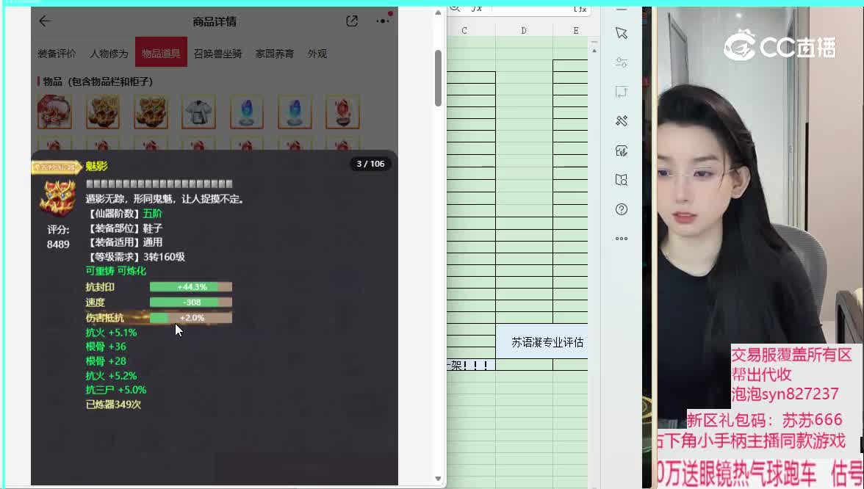Viewport: 864px width, 489px height.
Task: Click the scroll down arrow of product page scrollbar
Action: 438,479
